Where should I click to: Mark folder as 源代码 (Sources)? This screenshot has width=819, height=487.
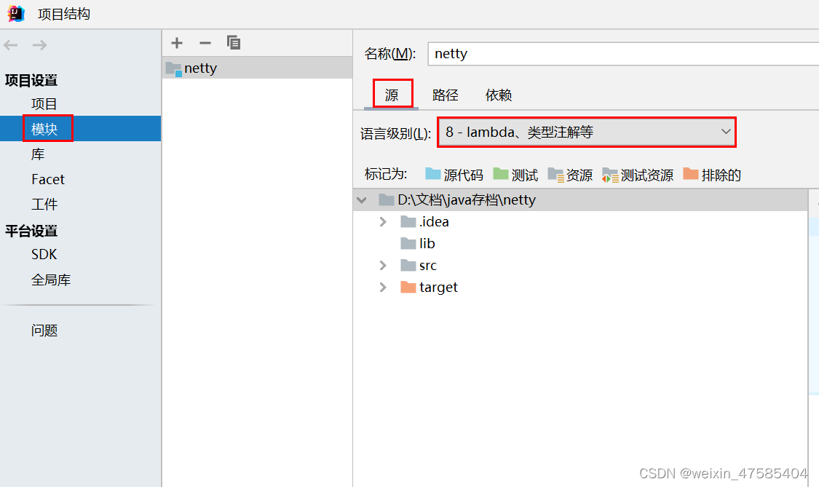pos(454,175)
